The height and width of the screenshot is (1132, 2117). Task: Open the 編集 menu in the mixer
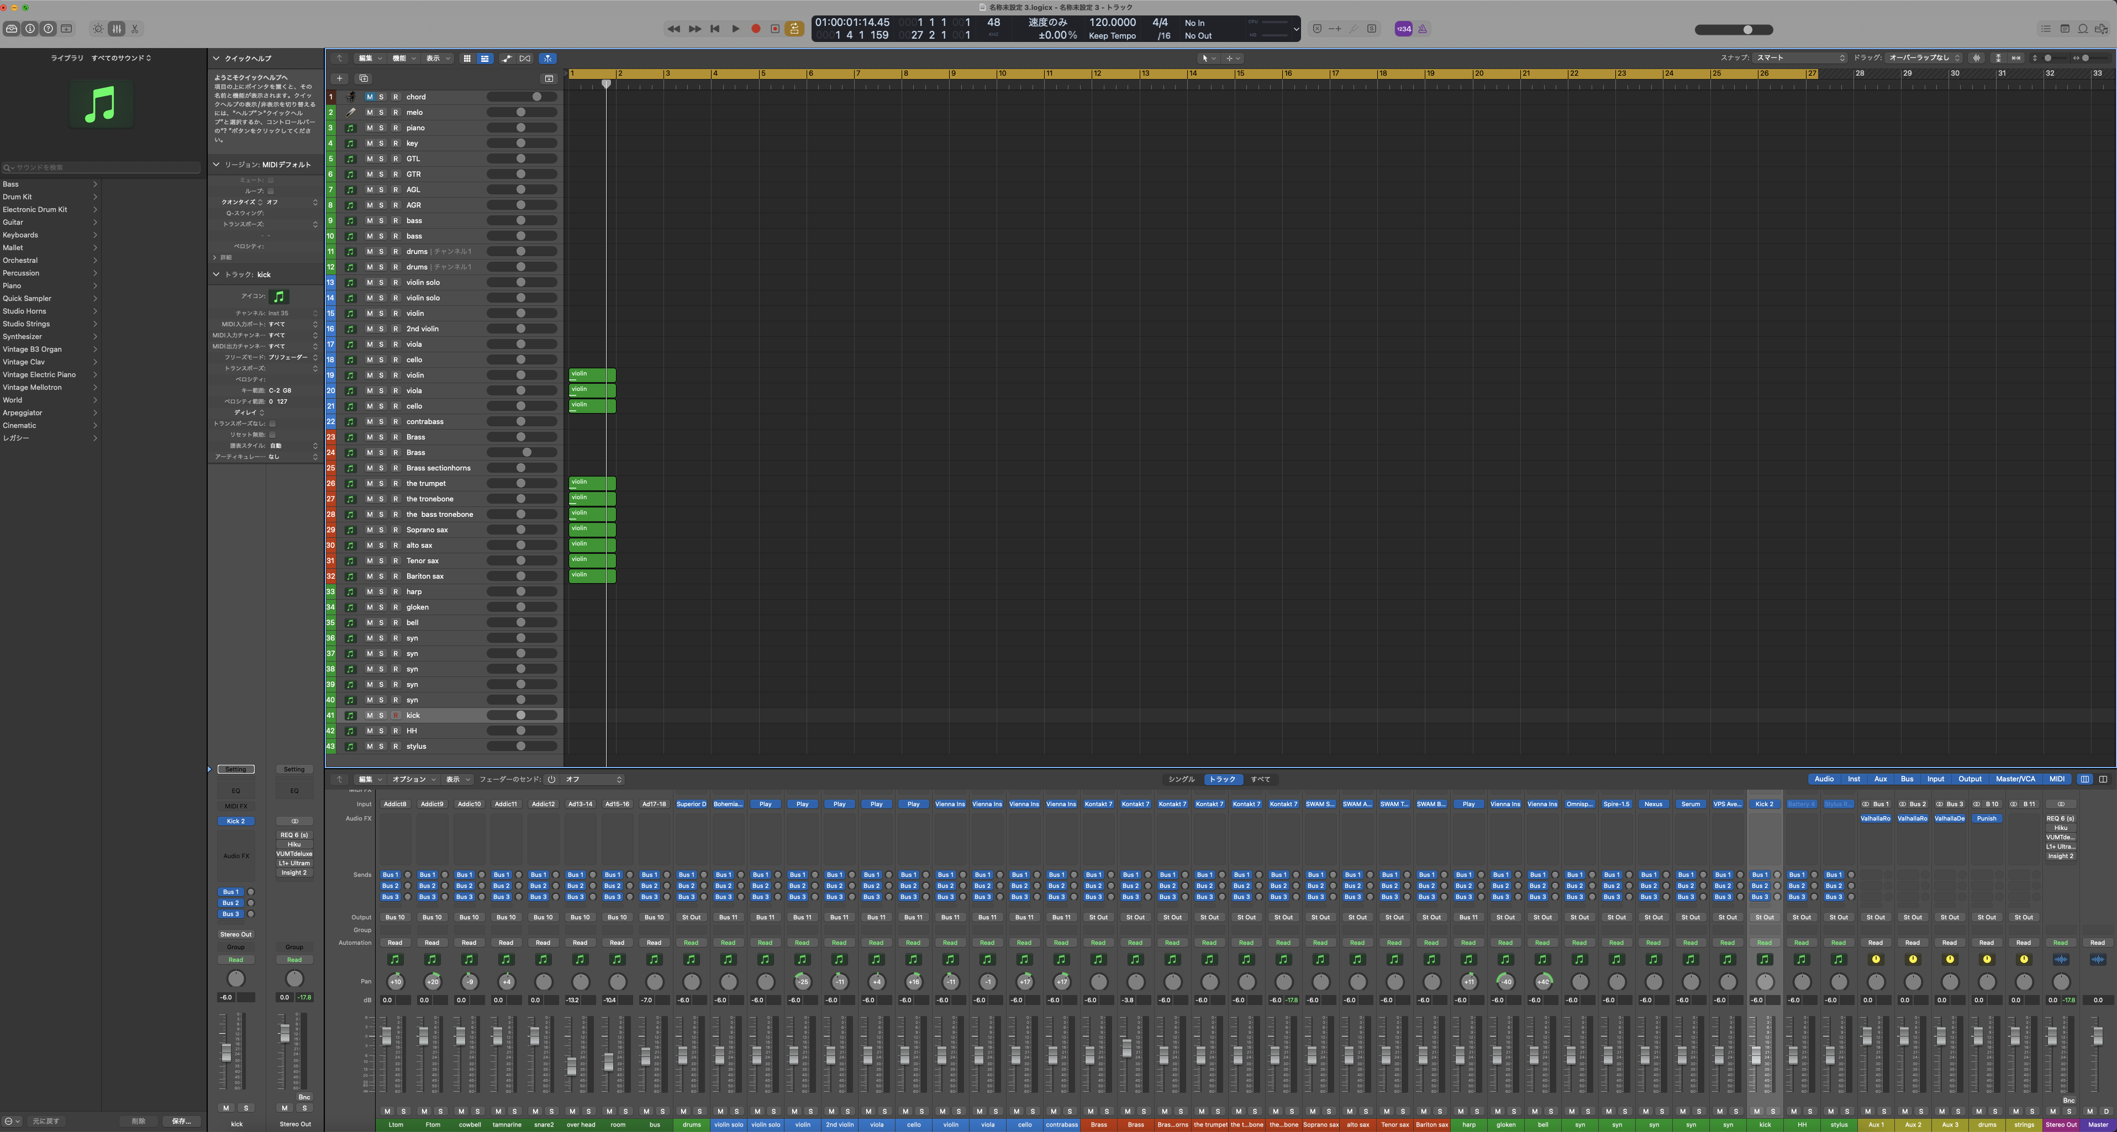[x=370, y=779]
